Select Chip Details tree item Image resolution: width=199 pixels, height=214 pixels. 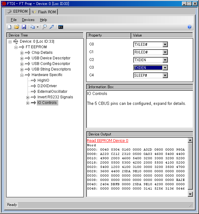(42, 53)
